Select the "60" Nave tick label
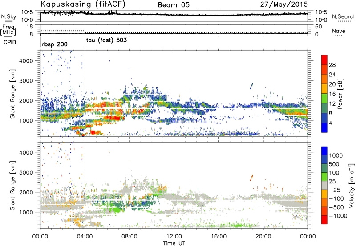 (318, 27)
